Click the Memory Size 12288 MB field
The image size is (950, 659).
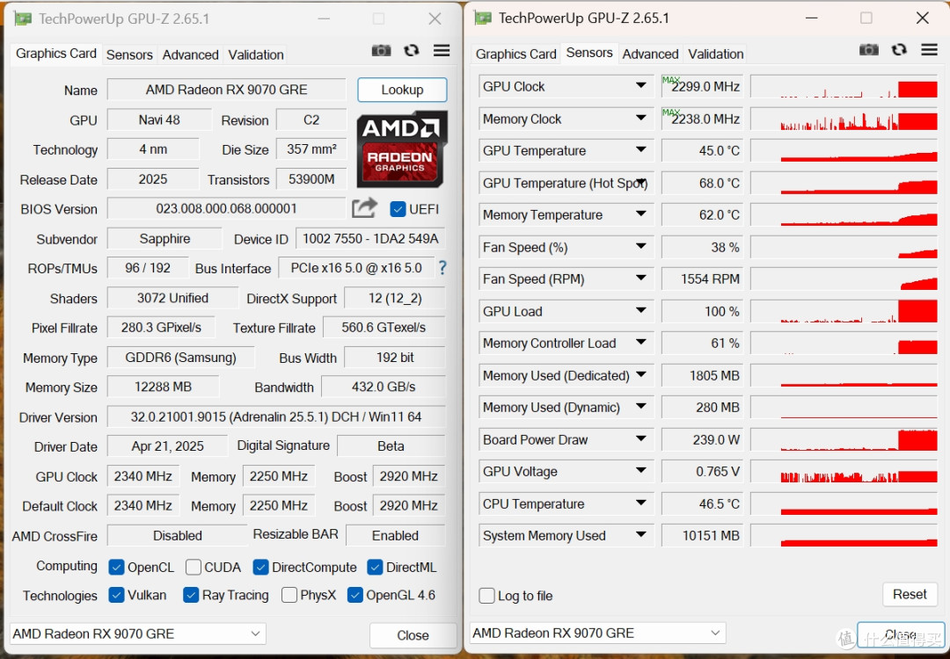[163, 387]
